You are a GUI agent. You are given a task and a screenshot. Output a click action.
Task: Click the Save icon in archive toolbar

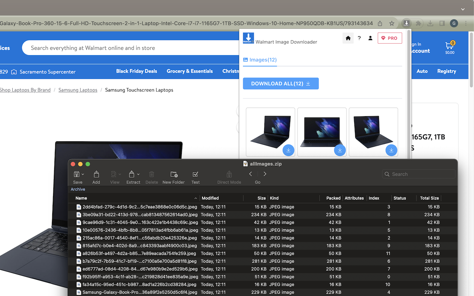[77, 174]
